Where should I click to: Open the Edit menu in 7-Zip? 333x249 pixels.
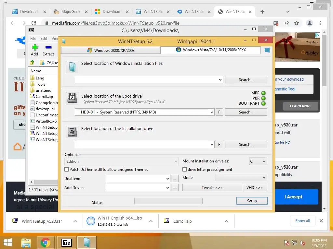44,39
